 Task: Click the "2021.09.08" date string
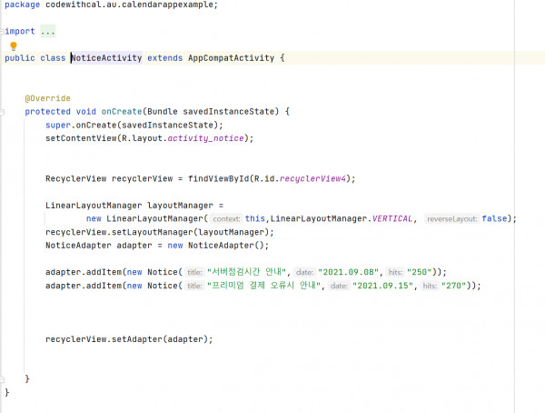(x=348, y=272)
